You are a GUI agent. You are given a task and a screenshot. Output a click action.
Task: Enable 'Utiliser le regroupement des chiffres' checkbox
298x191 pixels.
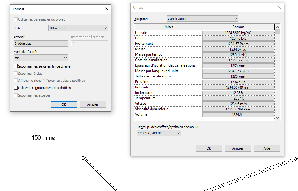point(16,88)
